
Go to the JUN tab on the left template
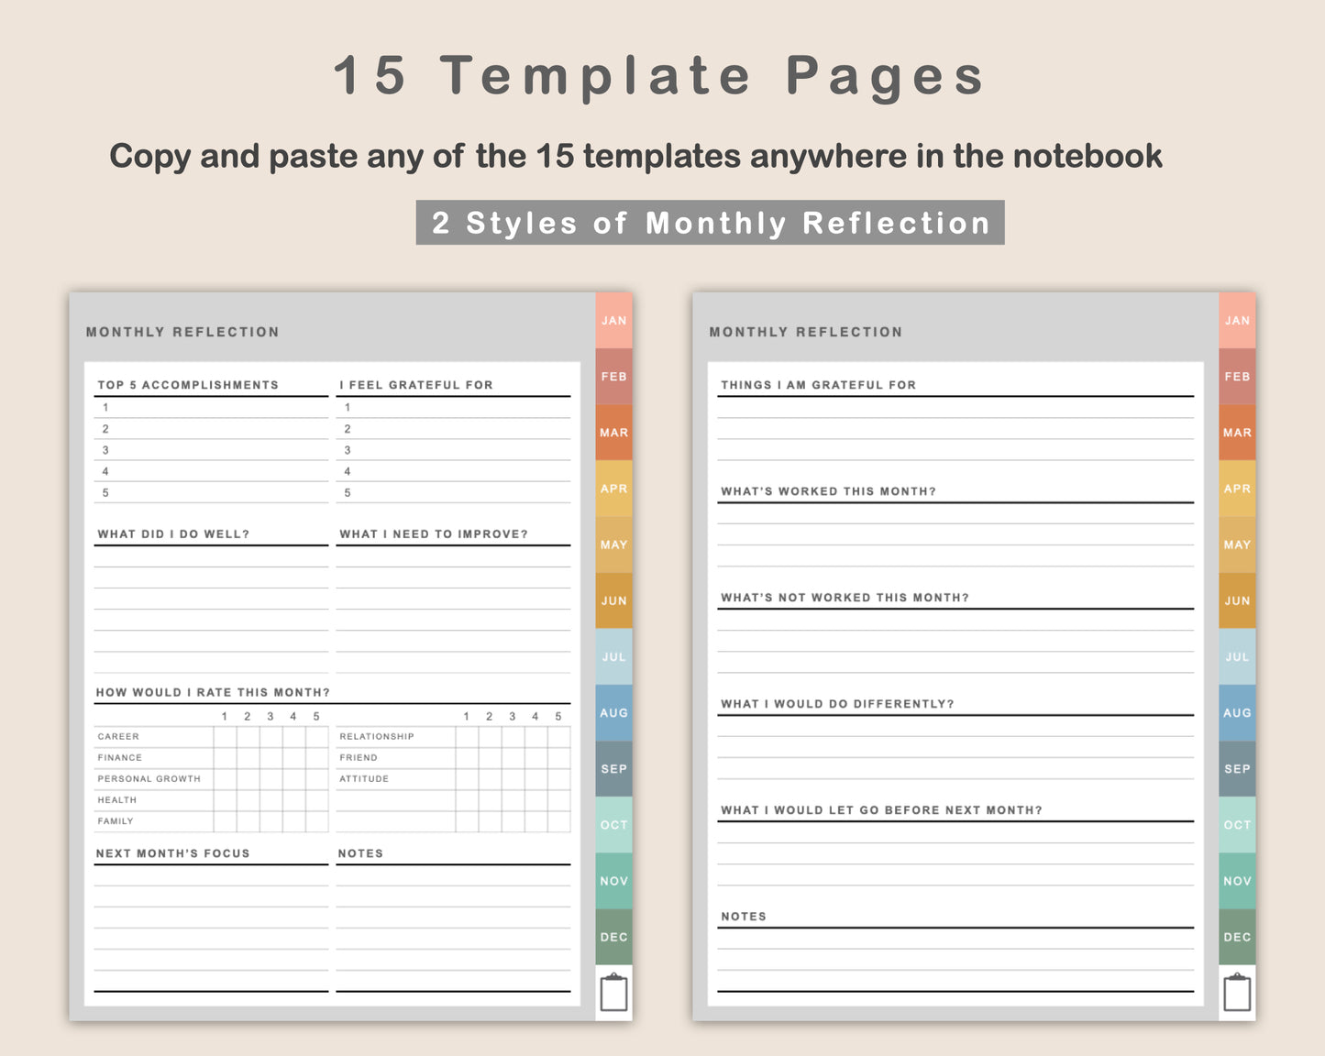coord(613,600)
